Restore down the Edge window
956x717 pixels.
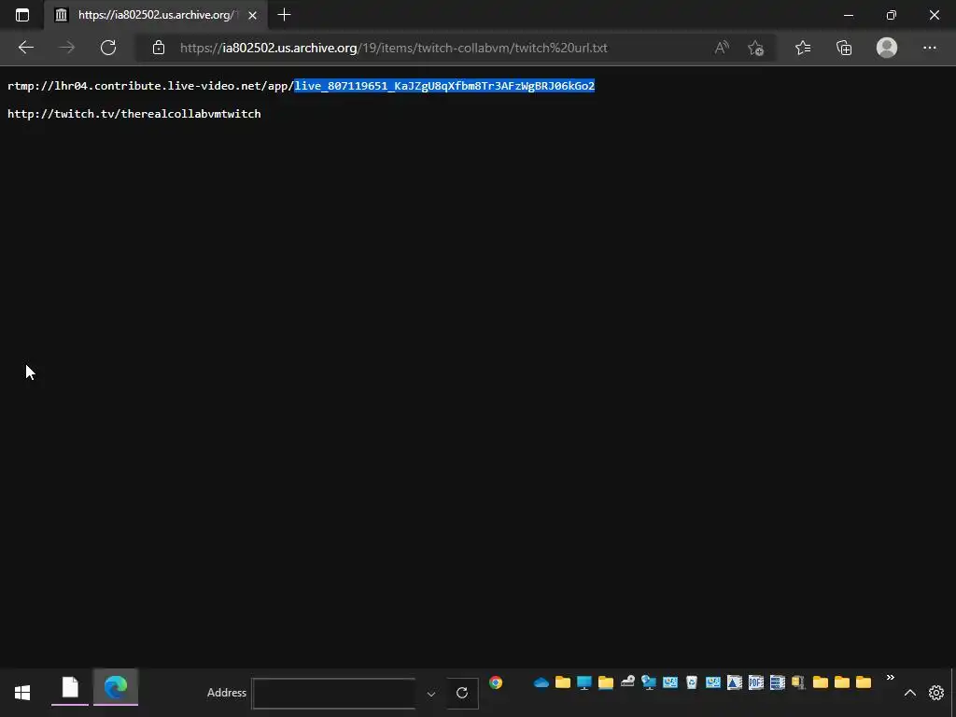click(x=892, y=15)
